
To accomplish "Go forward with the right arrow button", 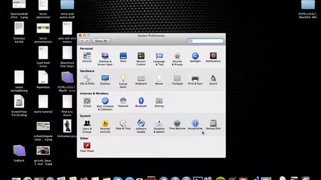I will click(87, 41).
